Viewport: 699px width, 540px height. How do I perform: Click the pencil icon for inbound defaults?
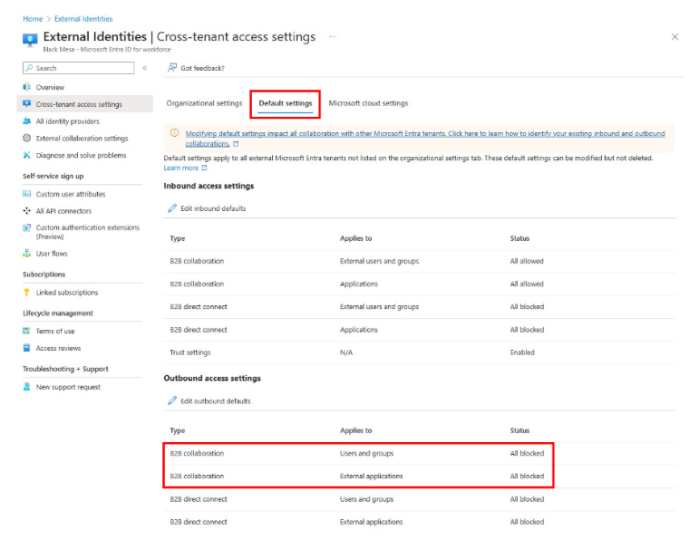[172, 208]
